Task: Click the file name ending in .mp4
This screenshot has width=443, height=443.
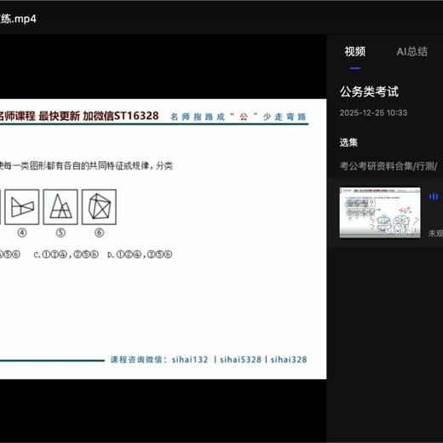Action: (x=18, y=19)
